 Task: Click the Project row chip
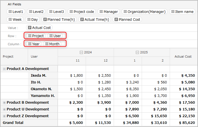pos(36,36)
